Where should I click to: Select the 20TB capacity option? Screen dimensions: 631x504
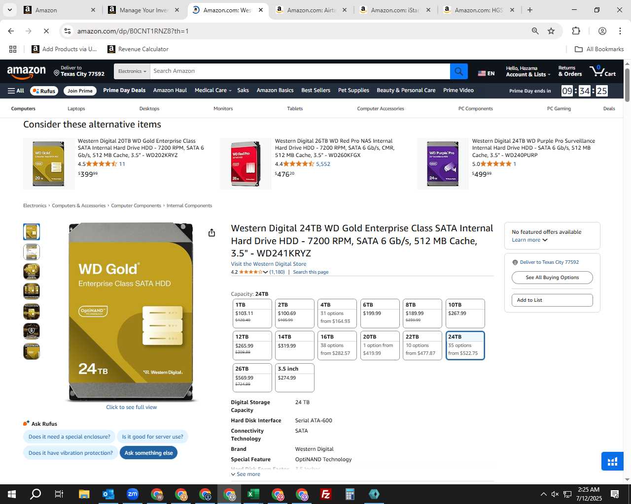380,345
